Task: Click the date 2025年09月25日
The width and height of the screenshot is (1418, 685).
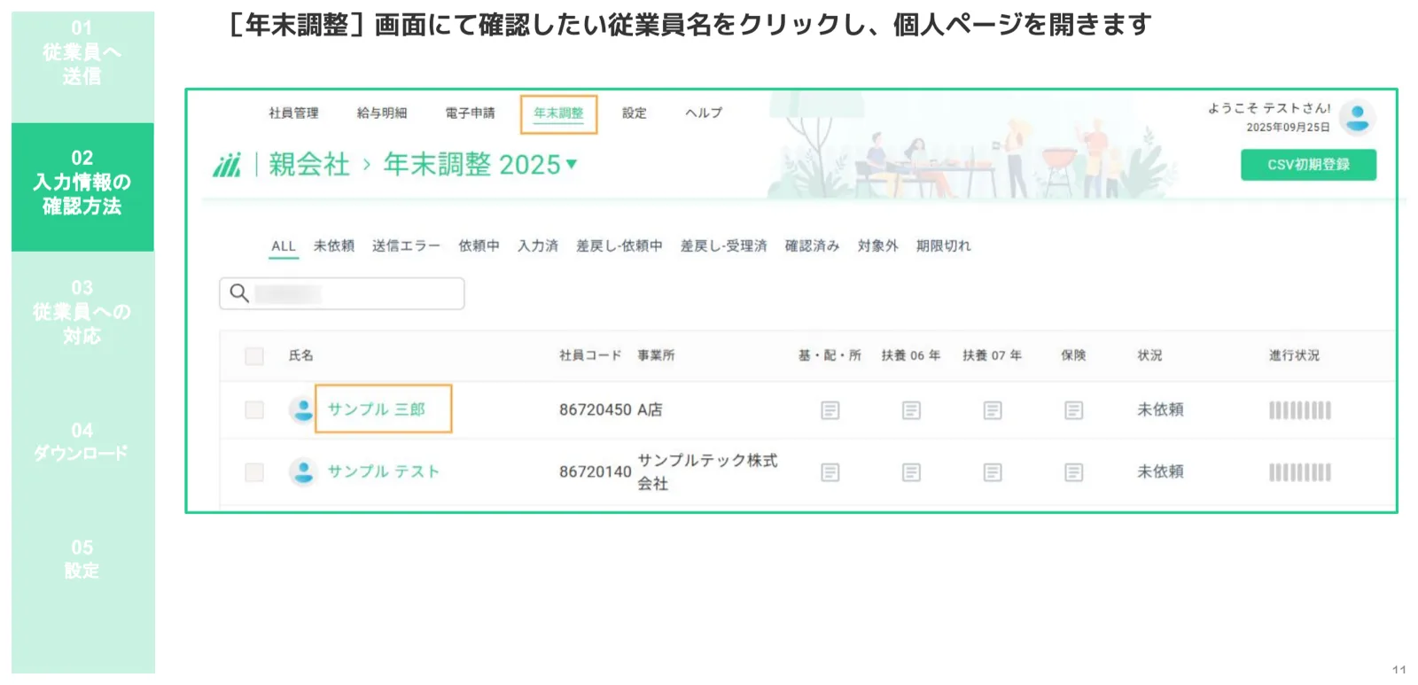Action: click(x=1288, y=128)
